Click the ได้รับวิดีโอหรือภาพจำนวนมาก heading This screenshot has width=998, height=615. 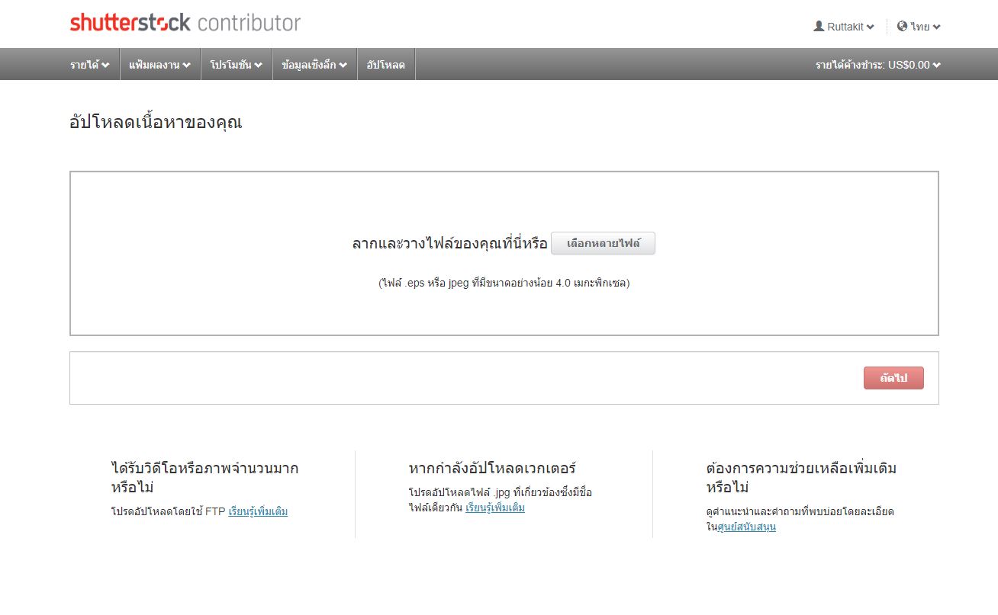click(x=204, y=478)
